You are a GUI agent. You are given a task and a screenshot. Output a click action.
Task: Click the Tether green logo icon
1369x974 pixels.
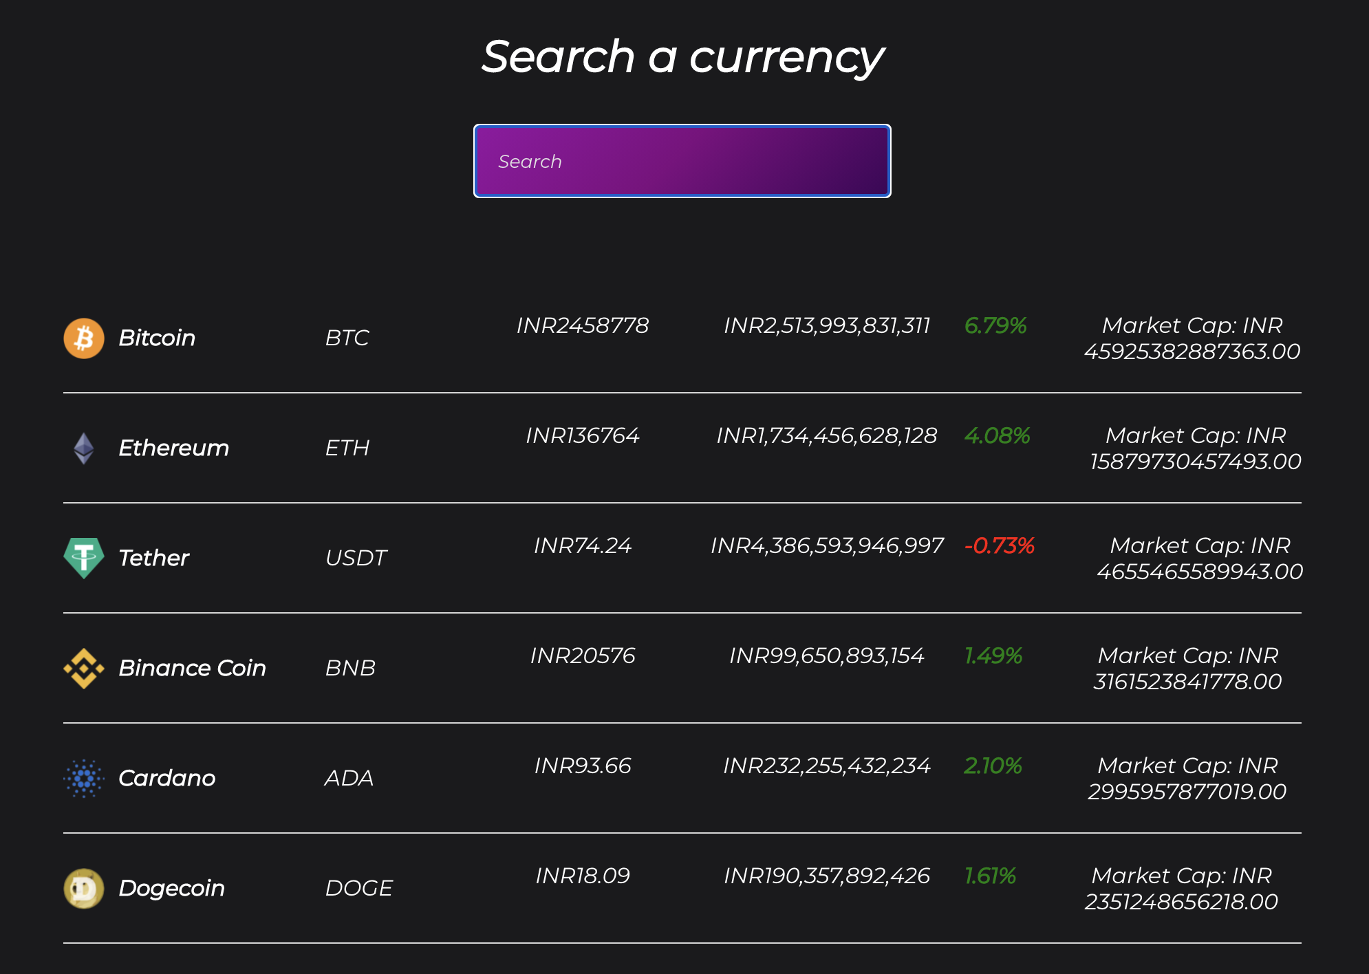tap(83, 558)
